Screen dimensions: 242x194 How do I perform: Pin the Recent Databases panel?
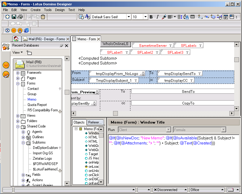(61, 46)
